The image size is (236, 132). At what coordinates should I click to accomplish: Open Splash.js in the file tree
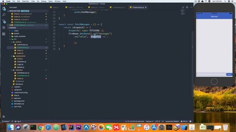coord(21,67)
